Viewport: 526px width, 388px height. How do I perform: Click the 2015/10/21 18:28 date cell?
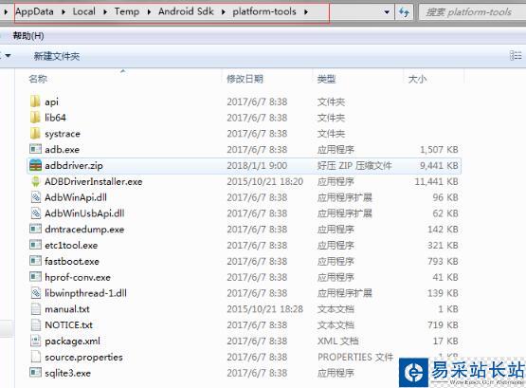[265, 309]
